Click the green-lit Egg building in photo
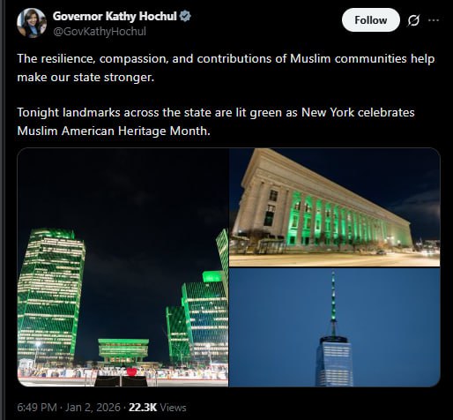 point(123,350)
